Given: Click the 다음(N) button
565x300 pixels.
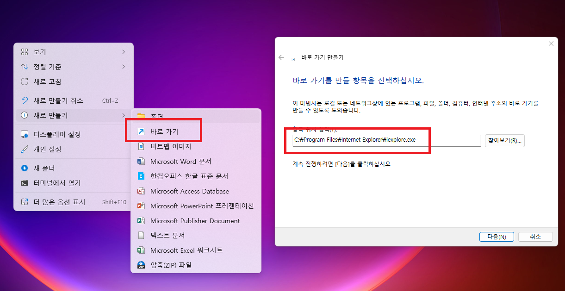Looking at the screenshot, I should pos(497,237).
